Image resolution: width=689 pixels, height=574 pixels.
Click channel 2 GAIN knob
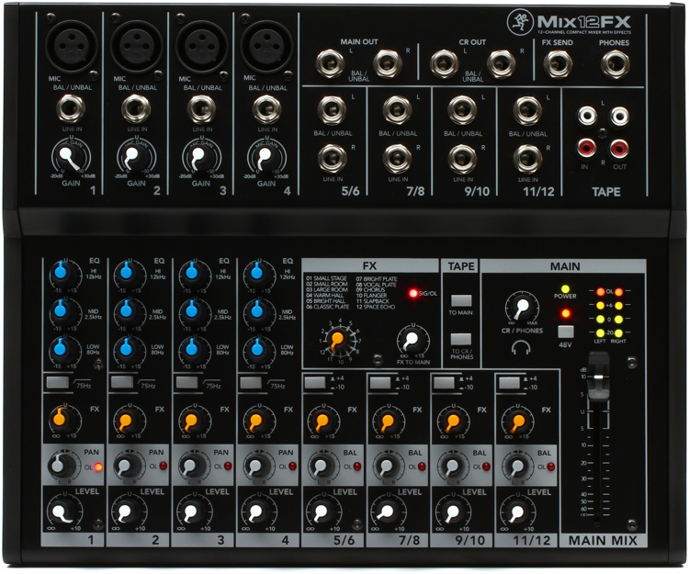point(133,156)
